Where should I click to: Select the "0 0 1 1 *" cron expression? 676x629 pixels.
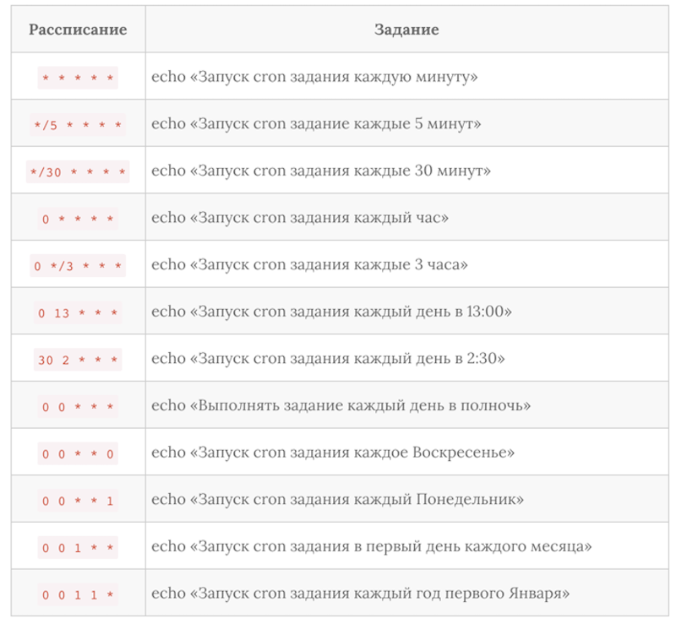coord(78,595)
